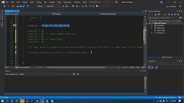Open the Analyze menu
This screenshot has width=184, height=103.
coord(52,2)
